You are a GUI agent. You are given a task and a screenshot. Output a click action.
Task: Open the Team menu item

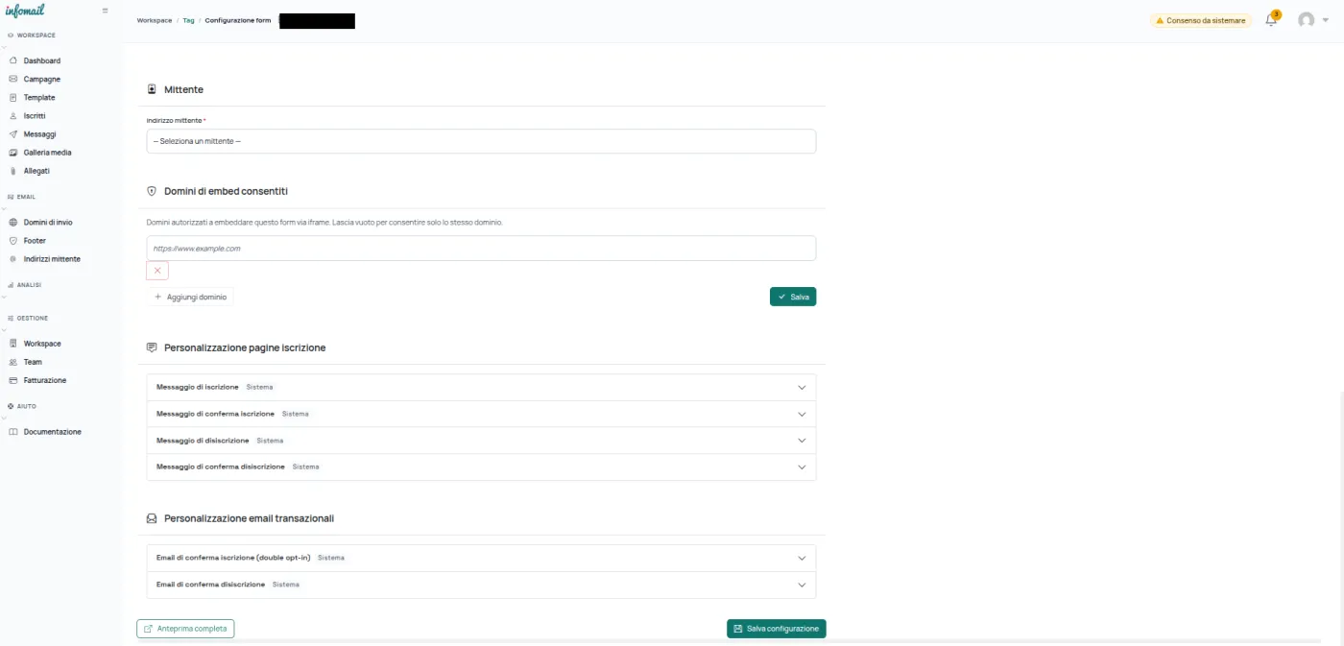[33, 362]
